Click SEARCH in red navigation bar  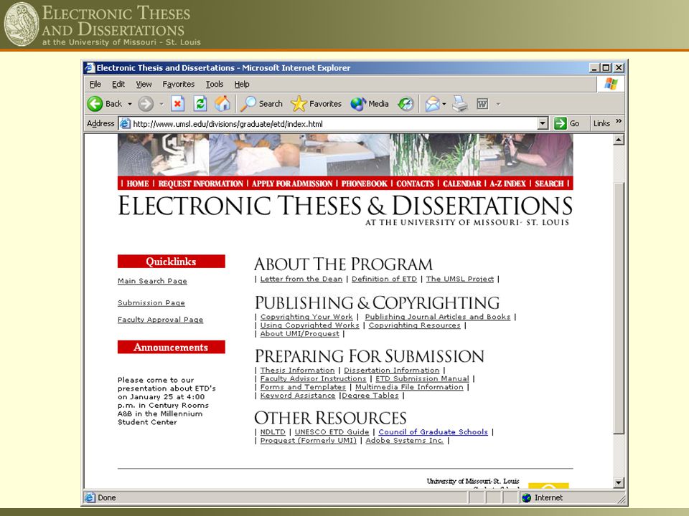(549, 183)
